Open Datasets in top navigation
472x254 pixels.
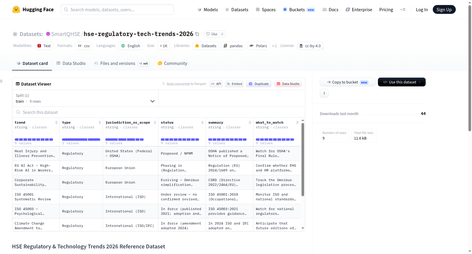click(x=237, y=9)
